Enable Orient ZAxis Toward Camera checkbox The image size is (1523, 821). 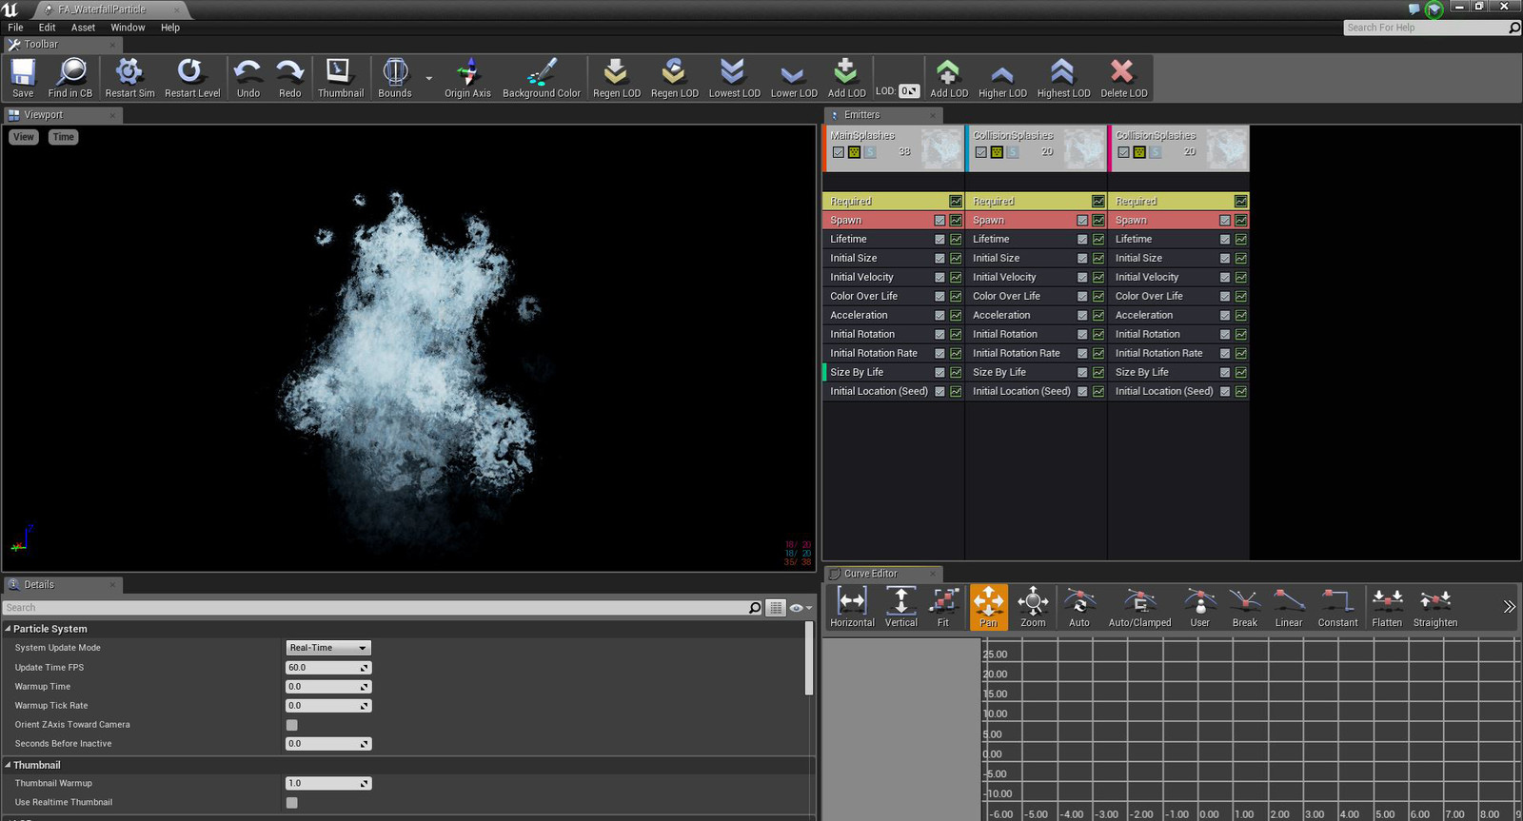(292, 725)
